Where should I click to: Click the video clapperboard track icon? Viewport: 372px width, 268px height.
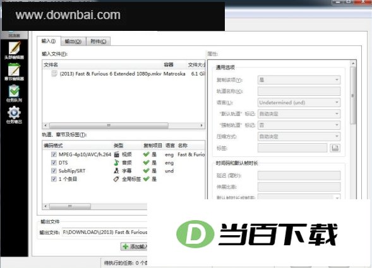point(116,154)
